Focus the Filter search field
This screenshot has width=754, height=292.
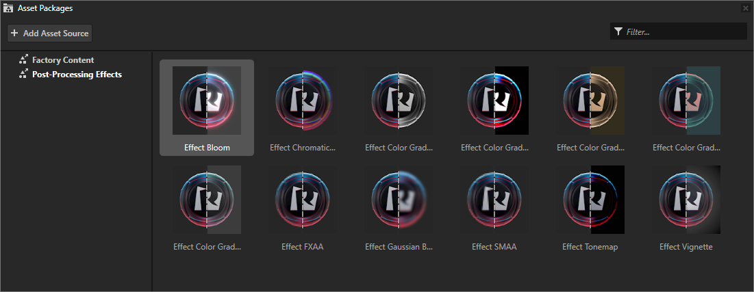[678, 31]
